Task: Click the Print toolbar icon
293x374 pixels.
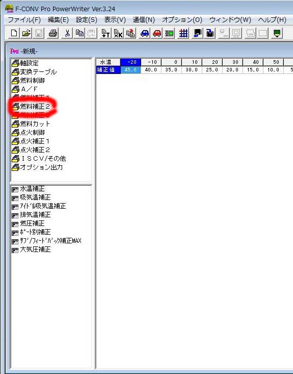Action: (53, 33)
